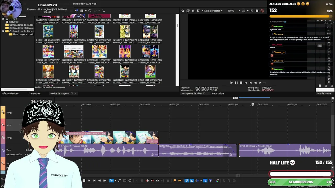Screen dimensions: 335x188
Task: Toggle snapping magnet icon
Action: (x=187, y=180)
